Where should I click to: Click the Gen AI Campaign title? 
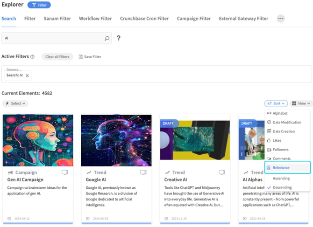coord(25,179)
